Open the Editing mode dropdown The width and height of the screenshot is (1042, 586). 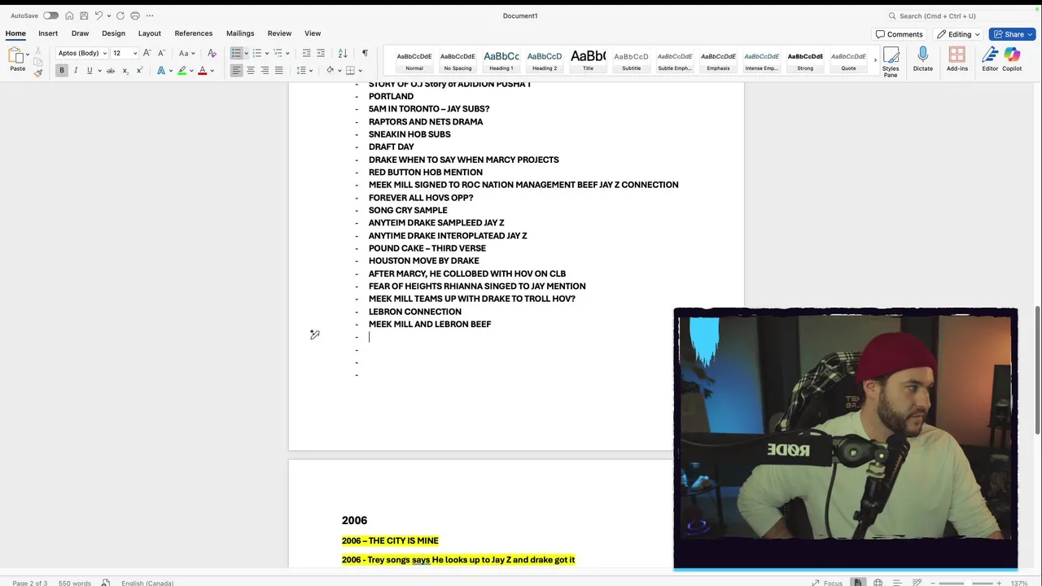(x=958, y=34)
